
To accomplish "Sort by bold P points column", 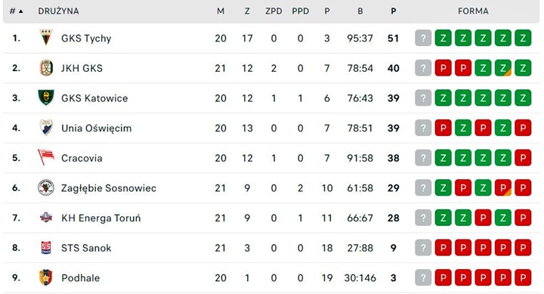I will (393, 11).
